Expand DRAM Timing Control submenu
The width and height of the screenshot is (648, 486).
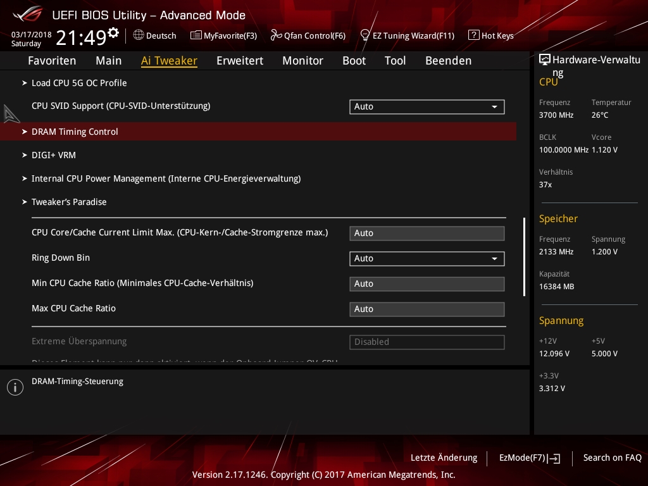point(75,132)
